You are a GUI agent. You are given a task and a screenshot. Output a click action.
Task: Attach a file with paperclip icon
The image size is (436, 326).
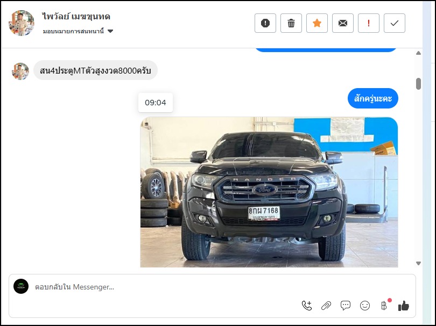click(x=326, y=306)
